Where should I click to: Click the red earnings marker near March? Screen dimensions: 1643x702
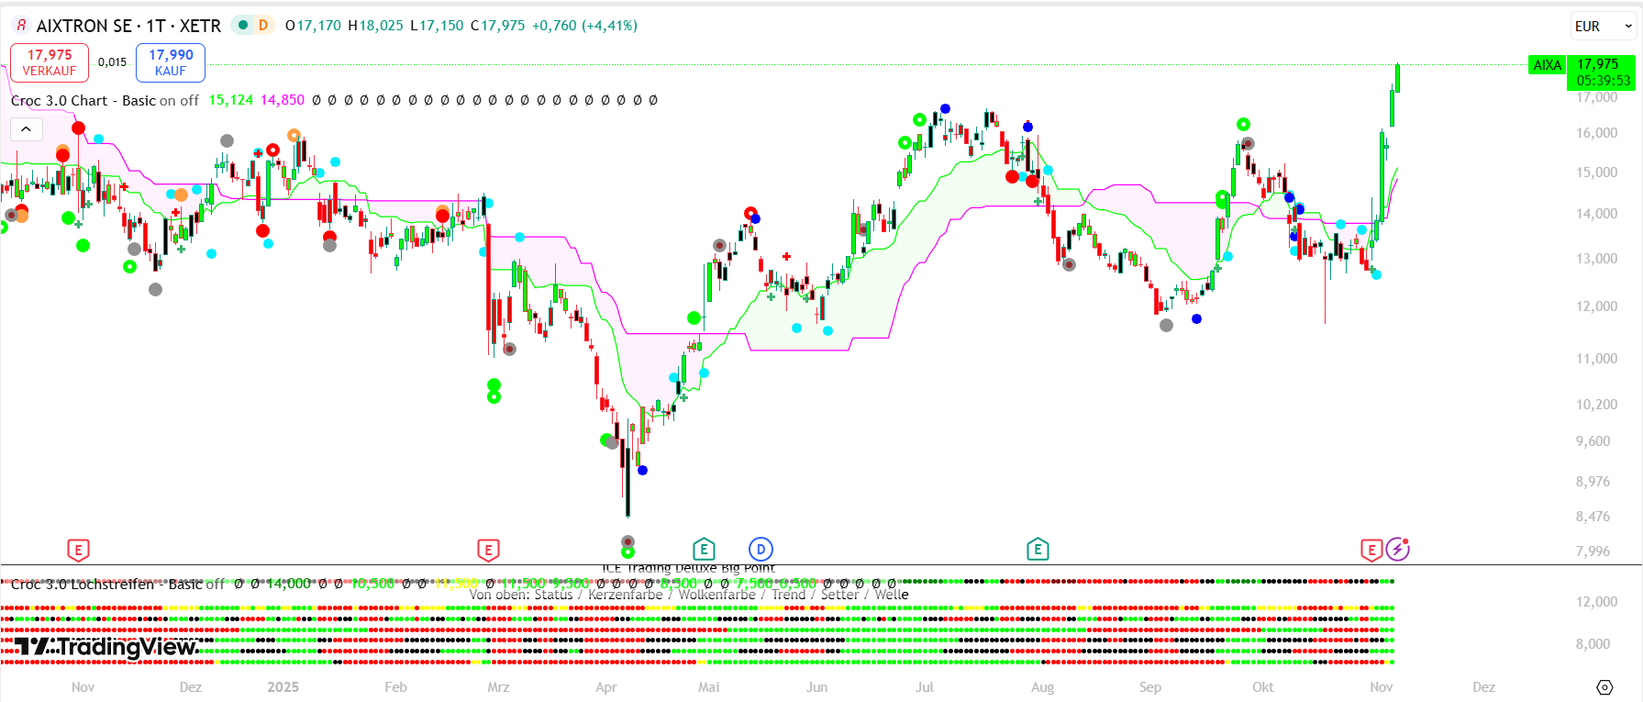coord(488,551)
